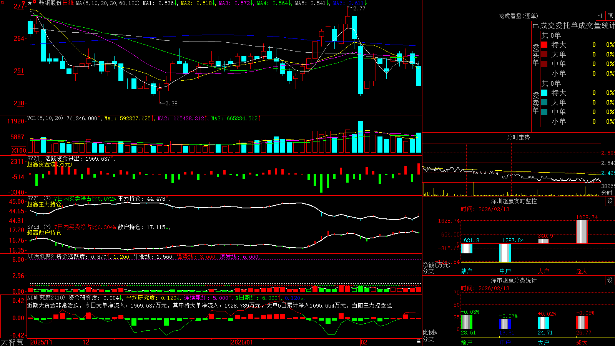Image resolution: width=615 pixels, height=346 pixels.
Task: Click 强势线: 3.000 label
Action: pos(196,257)
